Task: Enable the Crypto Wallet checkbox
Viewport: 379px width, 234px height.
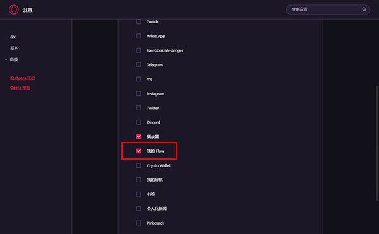Action: tap(139, 165)
